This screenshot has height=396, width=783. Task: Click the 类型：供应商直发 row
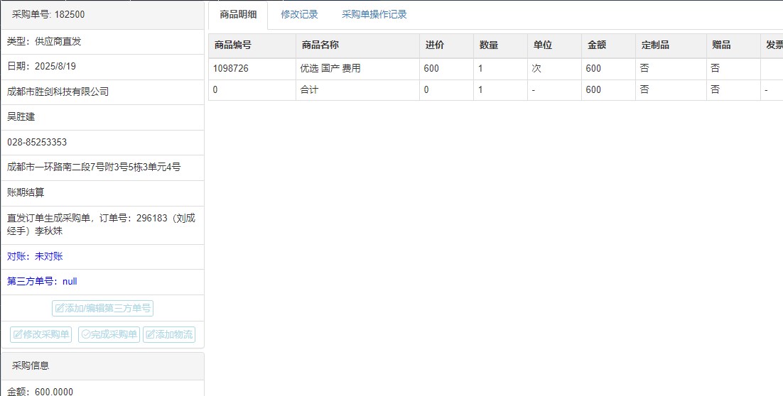pos(102,41)
